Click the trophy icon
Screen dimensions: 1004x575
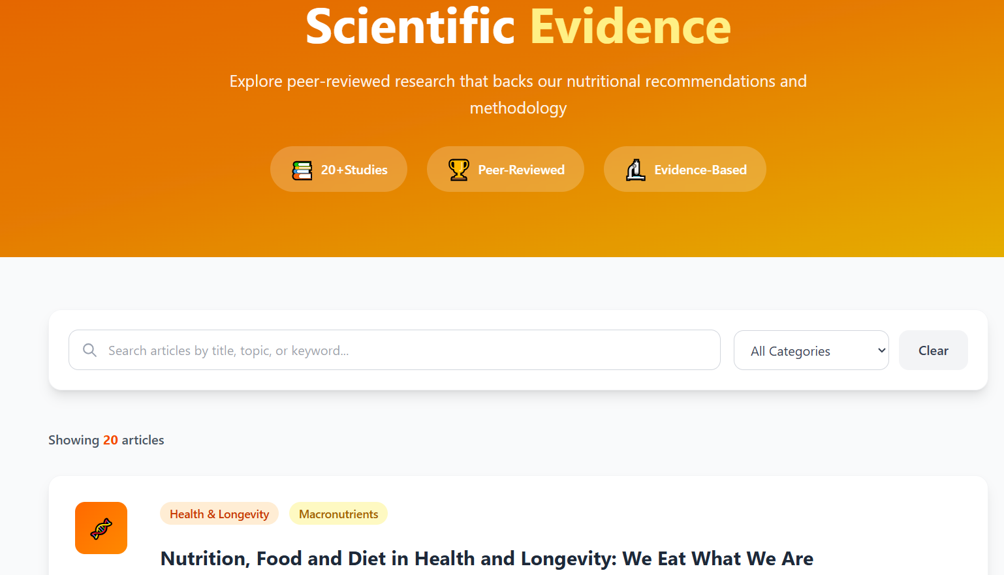tap(458, 170)
